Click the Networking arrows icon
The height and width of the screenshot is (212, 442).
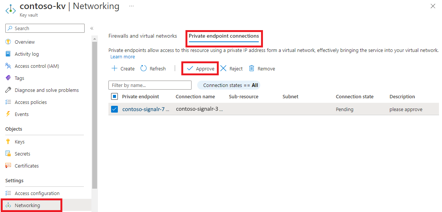8,206
